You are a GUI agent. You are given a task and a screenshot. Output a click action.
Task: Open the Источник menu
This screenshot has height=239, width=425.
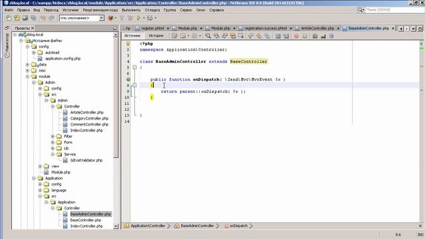[x=71, y=10]
